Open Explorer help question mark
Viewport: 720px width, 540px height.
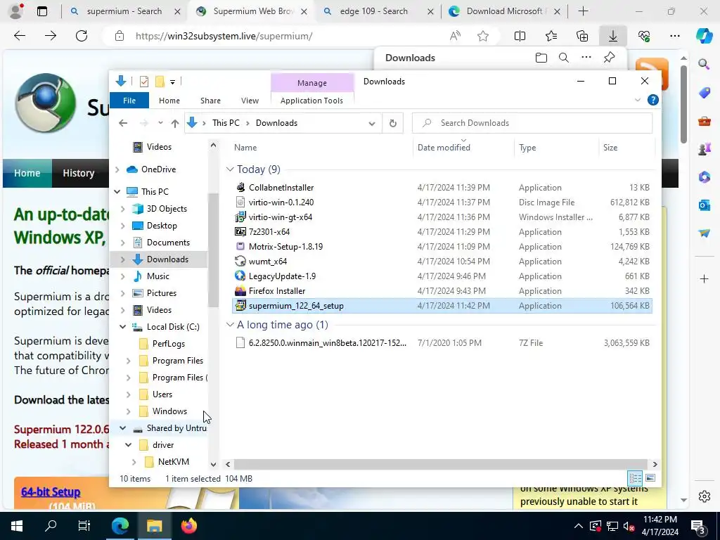tap(652, 100)
